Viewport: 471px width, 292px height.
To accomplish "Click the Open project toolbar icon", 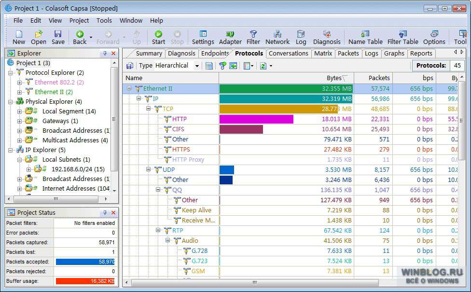I will [x=39, y=34].
